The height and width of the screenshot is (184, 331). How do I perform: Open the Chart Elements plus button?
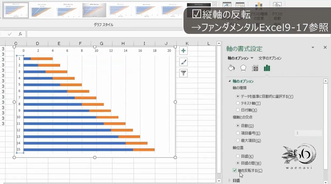point(184,51)
